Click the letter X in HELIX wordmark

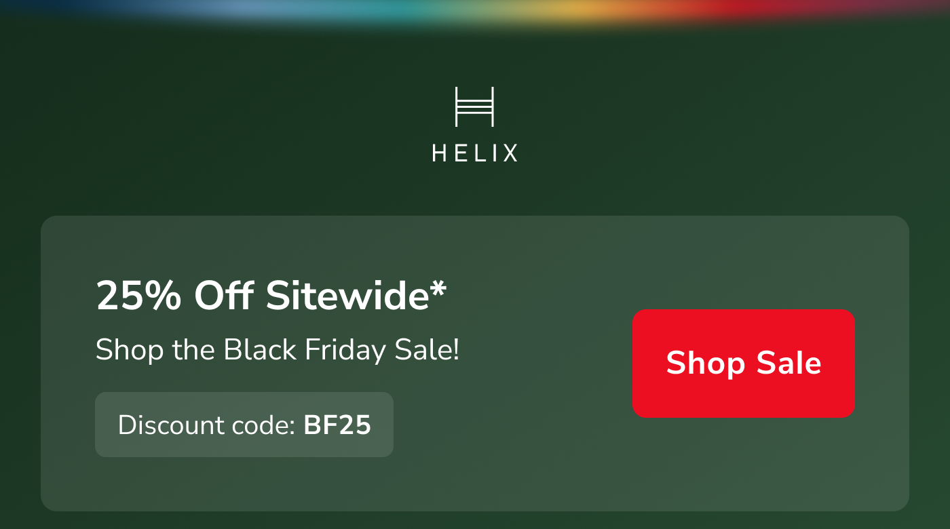tap(510, 153)
